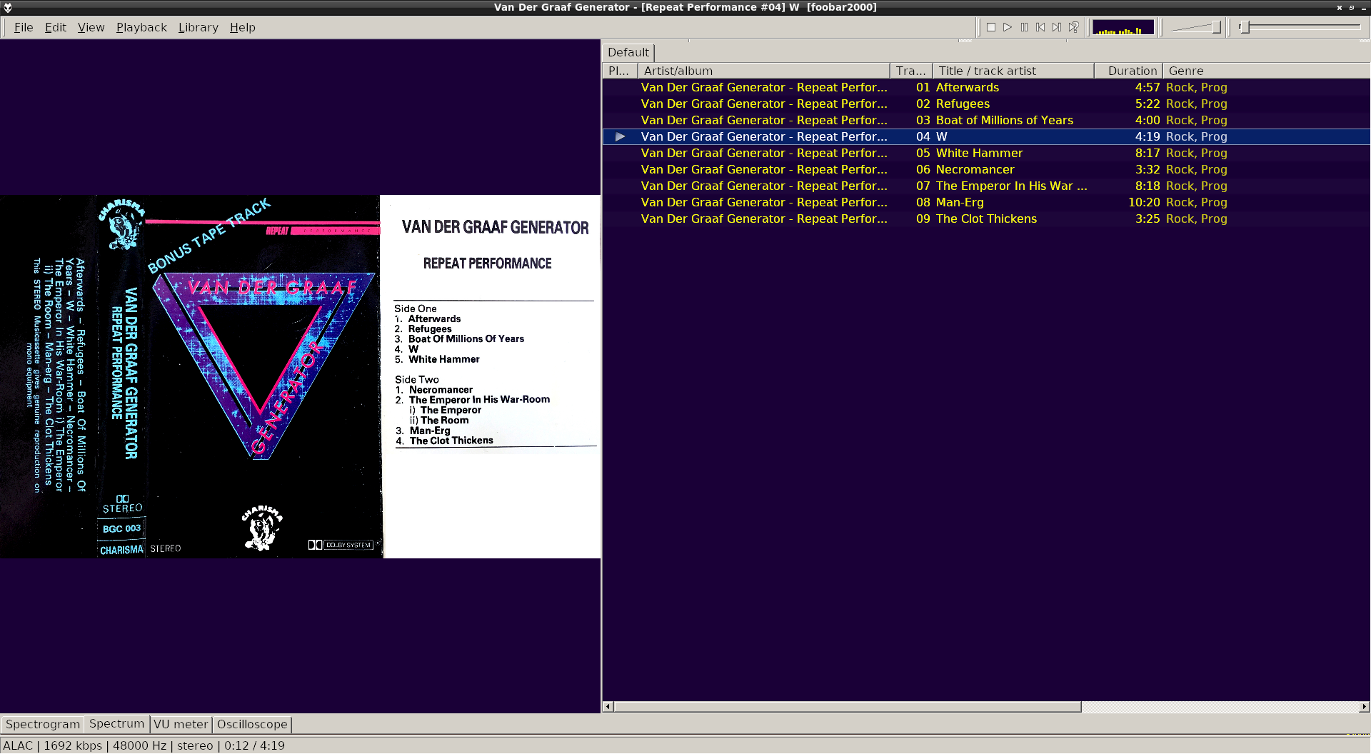Click the status bar playback info
This screenshot has width=1371, height=754.
pos(144,745)
